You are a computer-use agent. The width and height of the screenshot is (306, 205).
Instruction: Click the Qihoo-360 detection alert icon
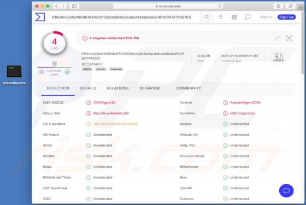[89, 113]
